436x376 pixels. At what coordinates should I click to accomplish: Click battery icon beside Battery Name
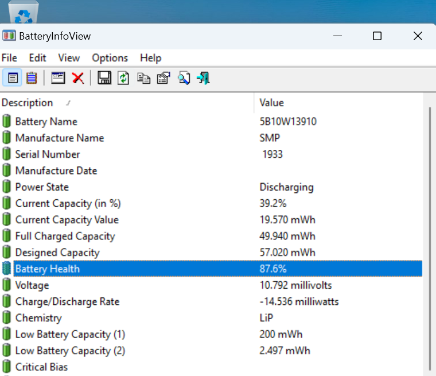click(7, 121)
